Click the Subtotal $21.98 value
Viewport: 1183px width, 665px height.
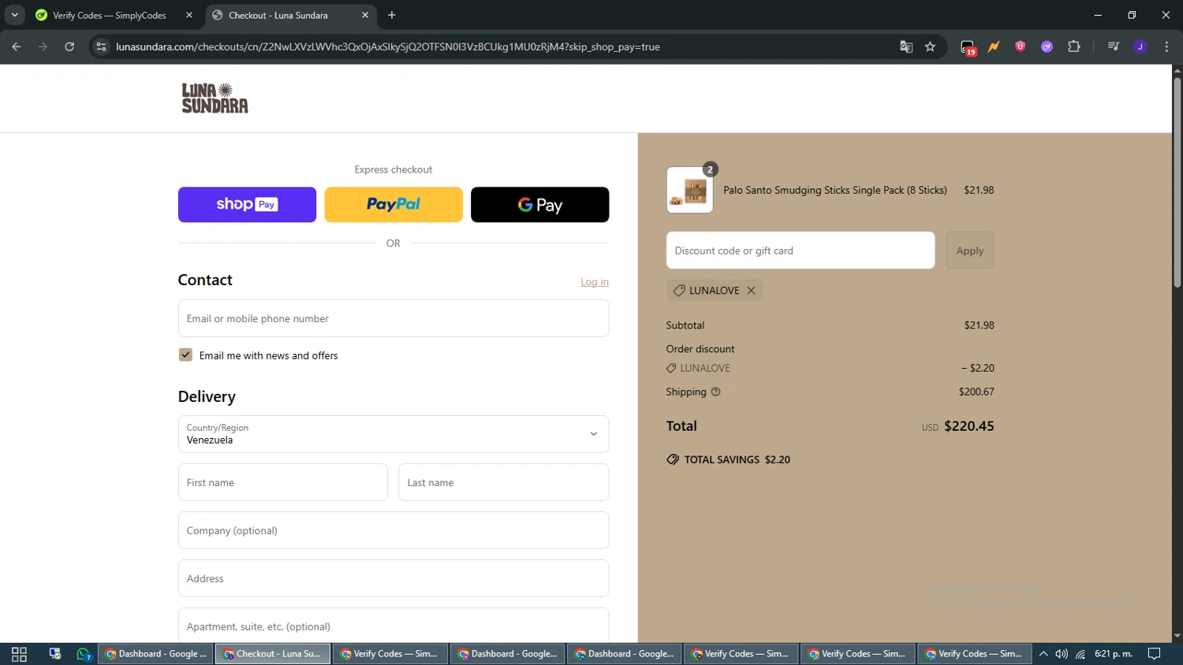pos(980,325)
